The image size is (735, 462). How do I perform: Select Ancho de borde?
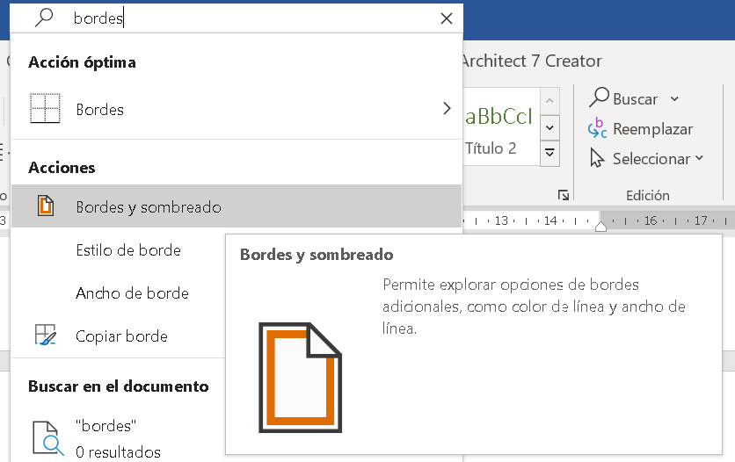coord(132,293)
